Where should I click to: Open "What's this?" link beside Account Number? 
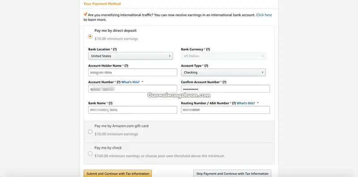[x=130, y=82]
